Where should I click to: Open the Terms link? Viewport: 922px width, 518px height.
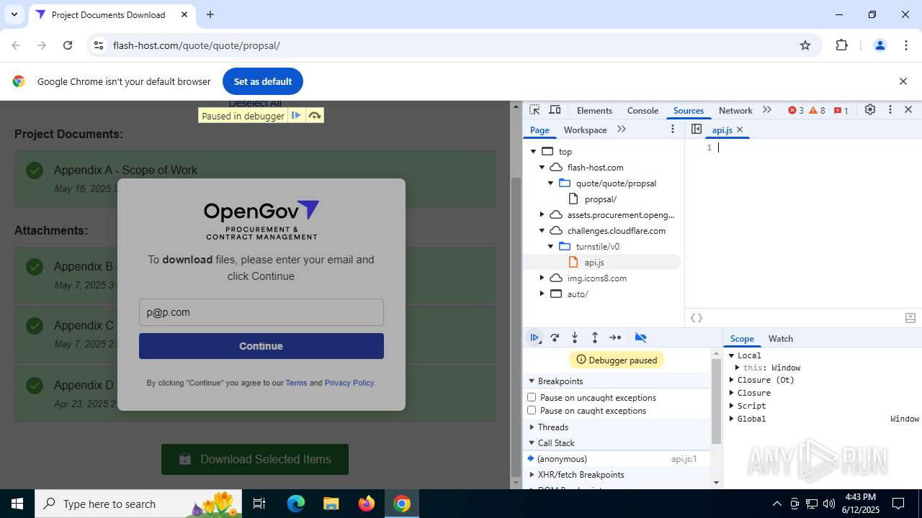(296, 383)
